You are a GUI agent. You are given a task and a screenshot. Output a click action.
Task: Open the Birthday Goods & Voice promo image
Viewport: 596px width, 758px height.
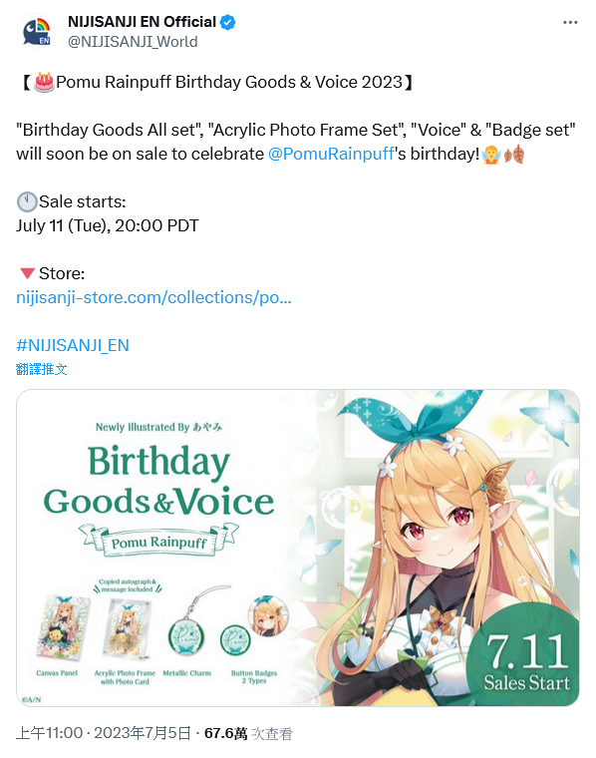pos(298,548)
